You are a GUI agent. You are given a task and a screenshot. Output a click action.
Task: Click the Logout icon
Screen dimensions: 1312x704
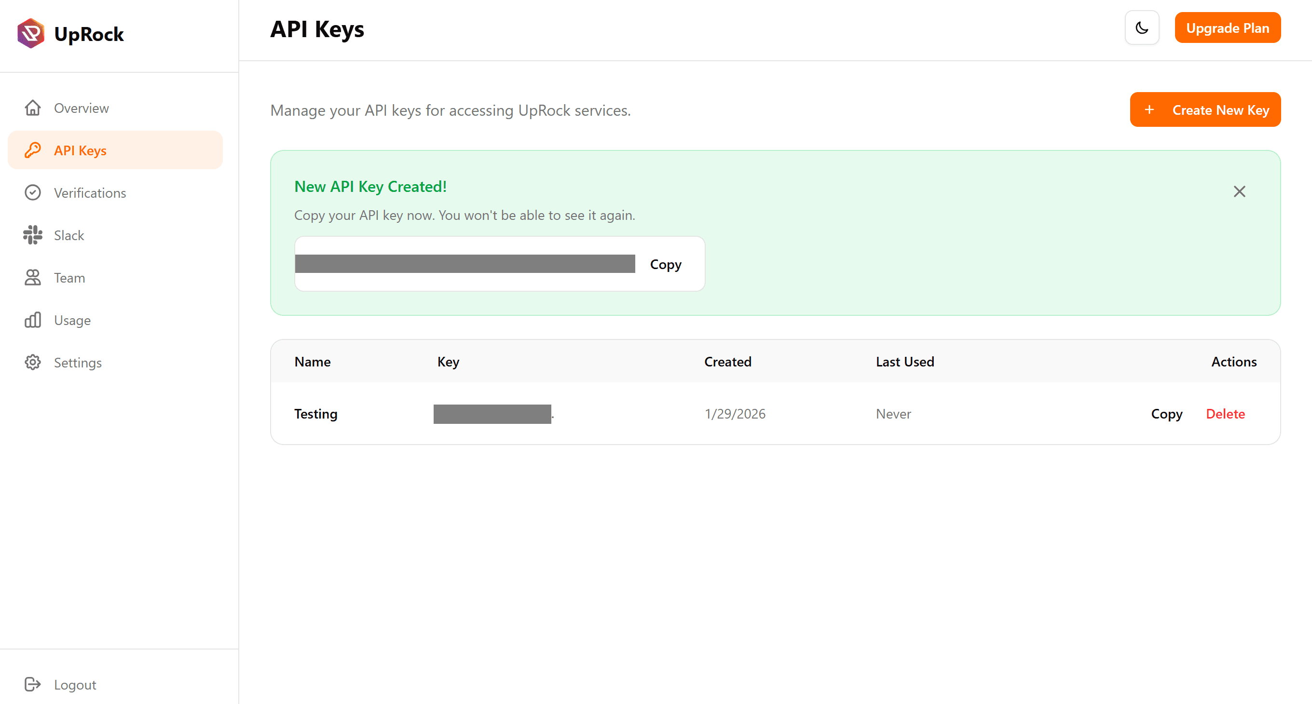click(x=33, y=684)
